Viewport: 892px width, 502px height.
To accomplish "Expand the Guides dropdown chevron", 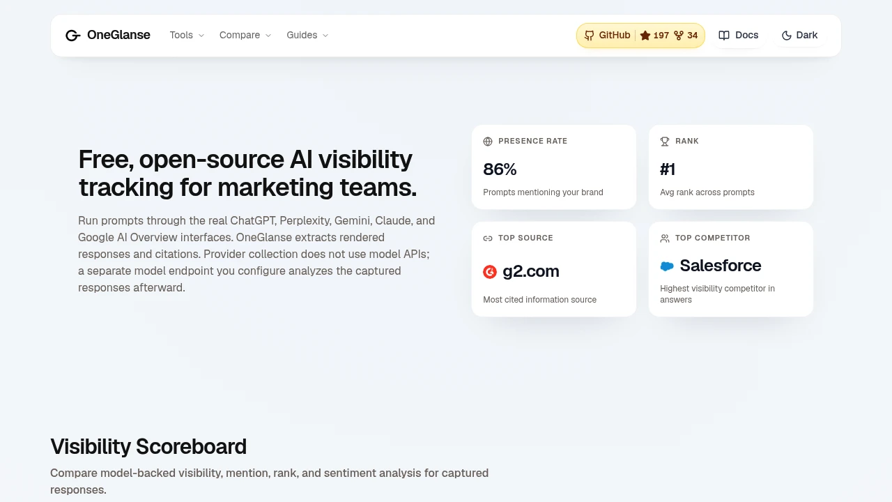I will 325,36.
